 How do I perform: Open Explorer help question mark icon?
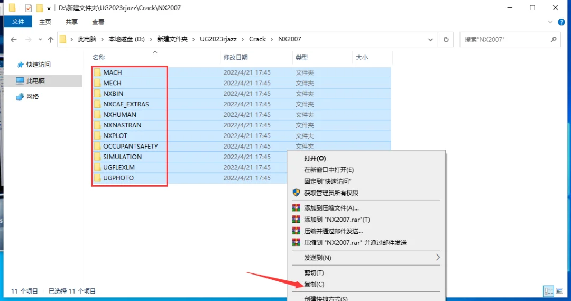(561, 22)
